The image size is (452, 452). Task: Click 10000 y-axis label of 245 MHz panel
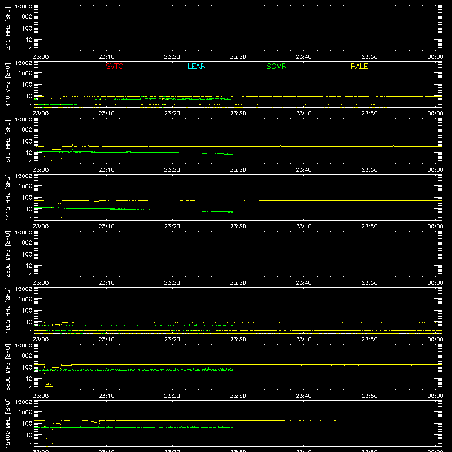[24, 7]
